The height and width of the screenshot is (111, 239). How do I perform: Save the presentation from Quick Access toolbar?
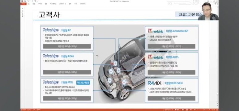pos(25,1)
